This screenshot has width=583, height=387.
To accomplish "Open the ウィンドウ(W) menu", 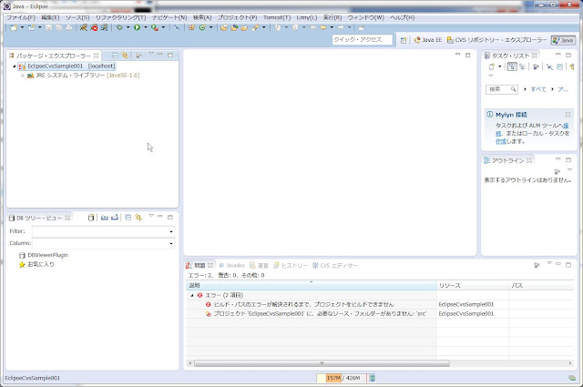I will click(365, 17).
